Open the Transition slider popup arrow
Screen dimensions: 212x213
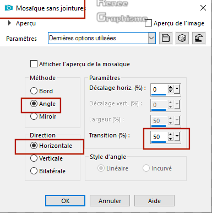[177, 136]
